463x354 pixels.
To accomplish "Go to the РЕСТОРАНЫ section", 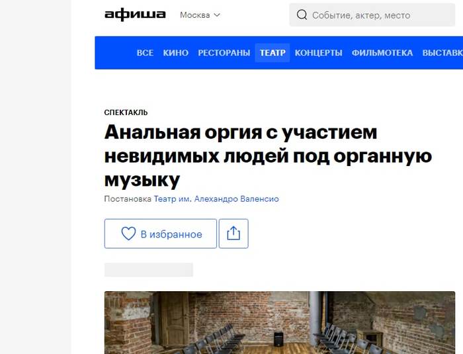I will 224,52.
